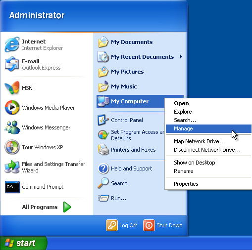The height and width of the screenshot is (250, 252).
Task: Open the My Documents folder icon
Action: (x=103, y=42)
